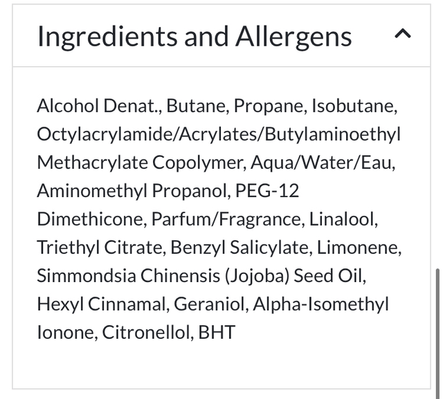
Task: Click the Octylacrylamide/Acrylates/Butylaminoethyl text
Action: tap(219, 134)
